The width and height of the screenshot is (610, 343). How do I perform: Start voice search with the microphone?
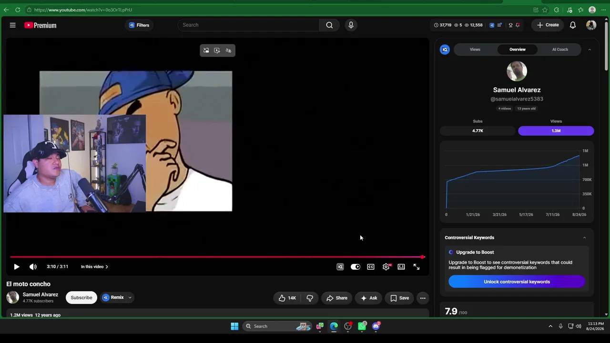coord(351,25)
